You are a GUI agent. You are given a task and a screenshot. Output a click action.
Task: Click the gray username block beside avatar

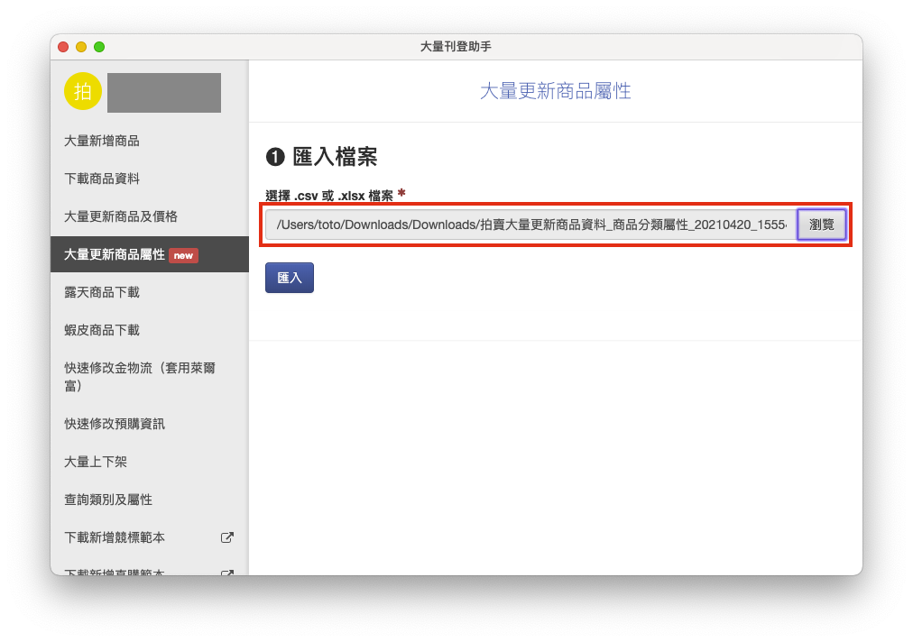[x=164, y=93]
